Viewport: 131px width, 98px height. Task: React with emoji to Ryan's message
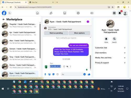tap(64, 66)
